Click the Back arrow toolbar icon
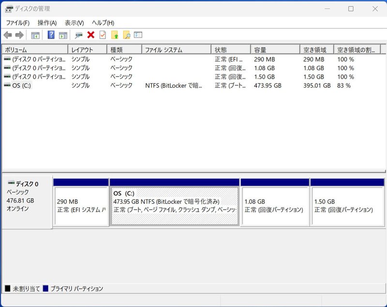The width and height of the screenshot is (387, 307). pyautogui.click(x=8, y=35)
